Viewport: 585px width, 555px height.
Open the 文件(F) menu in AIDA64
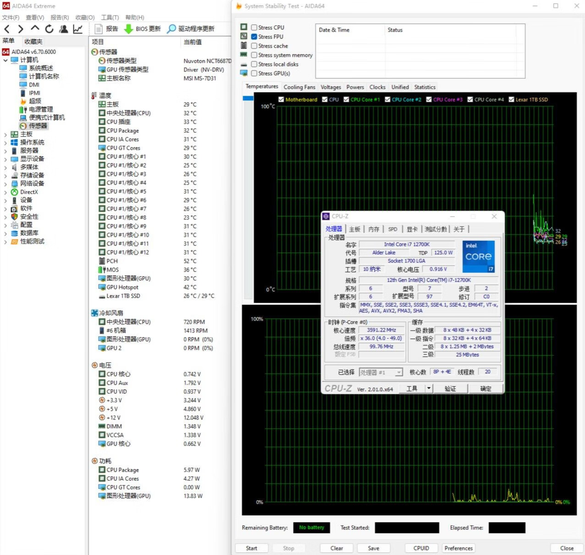click(11, 17)
